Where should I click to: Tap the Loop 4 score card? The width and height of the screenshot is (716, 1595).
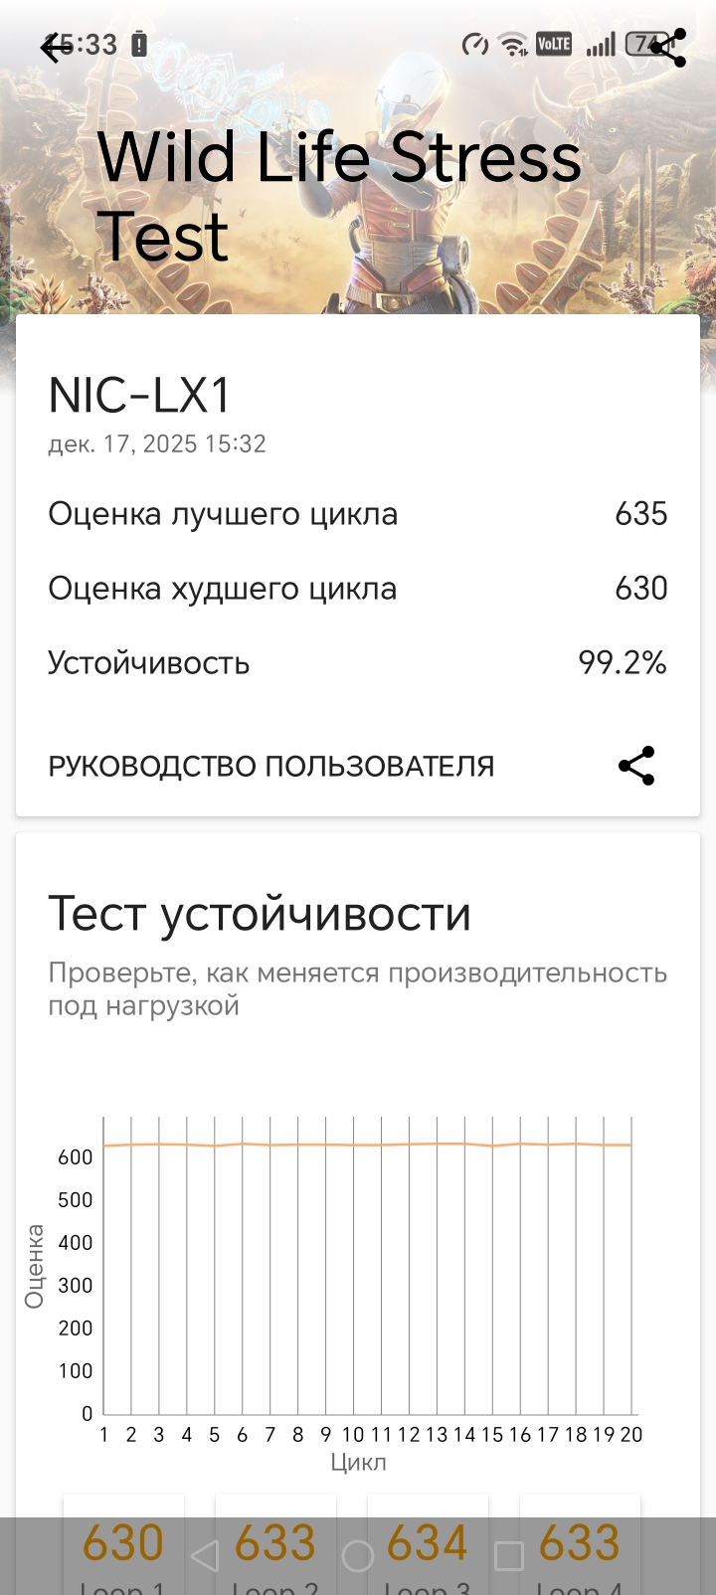(x=580, y=1546)
